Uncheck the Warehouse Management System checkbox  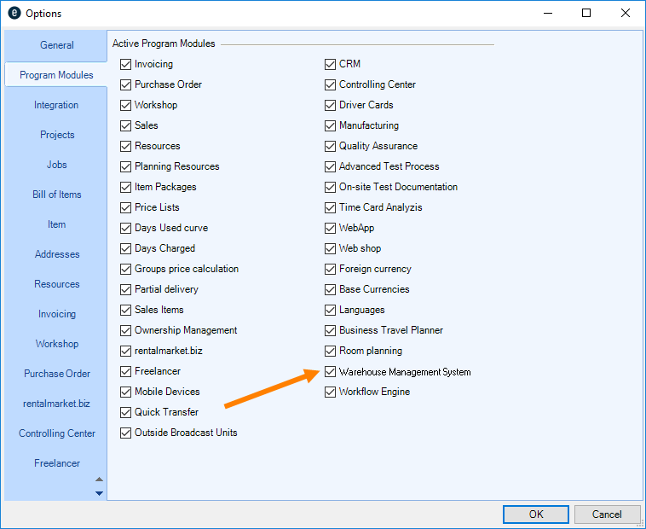(331, 372)
